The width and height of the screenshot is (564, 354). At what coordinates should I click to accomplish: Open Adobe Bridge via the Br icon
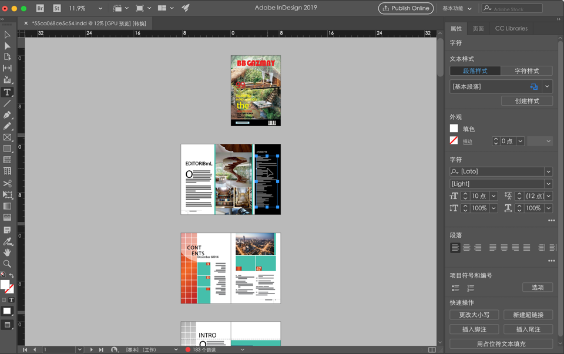39,8
